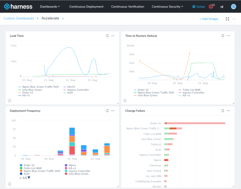Enter fullscreen mode for the dashboard
The width and height of the screenshot is (241, 189).
227,19
